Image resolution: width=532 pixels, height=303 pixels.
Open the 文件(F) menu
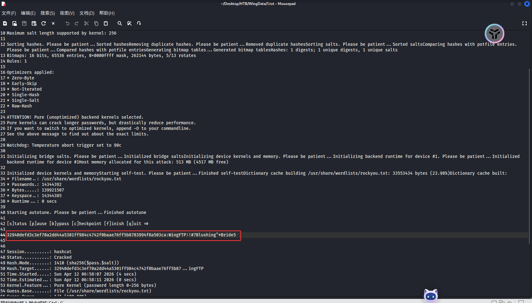click(9, 13)
